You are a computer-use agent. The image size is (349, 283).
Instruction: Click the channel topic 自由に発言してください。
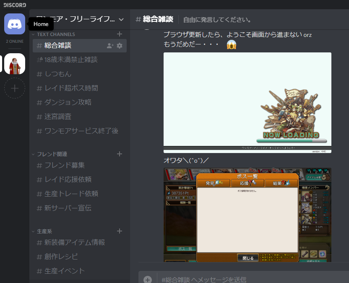point(217,20)
